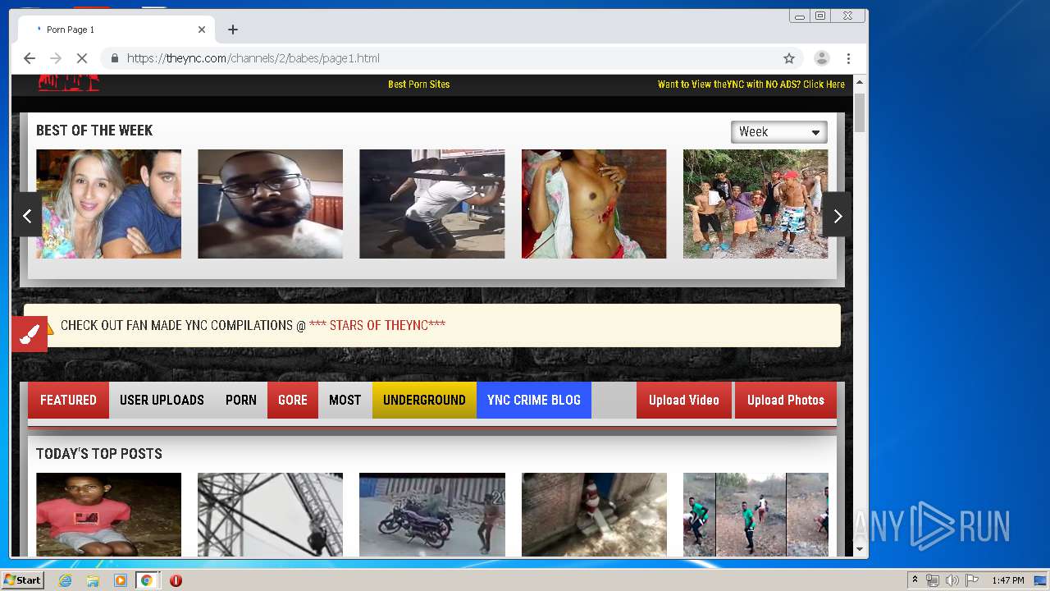The image size is (1050, 591).
Task: Close the 'Porn Page 1' tab
Action: pyautogui.click(x=202, y=30)
